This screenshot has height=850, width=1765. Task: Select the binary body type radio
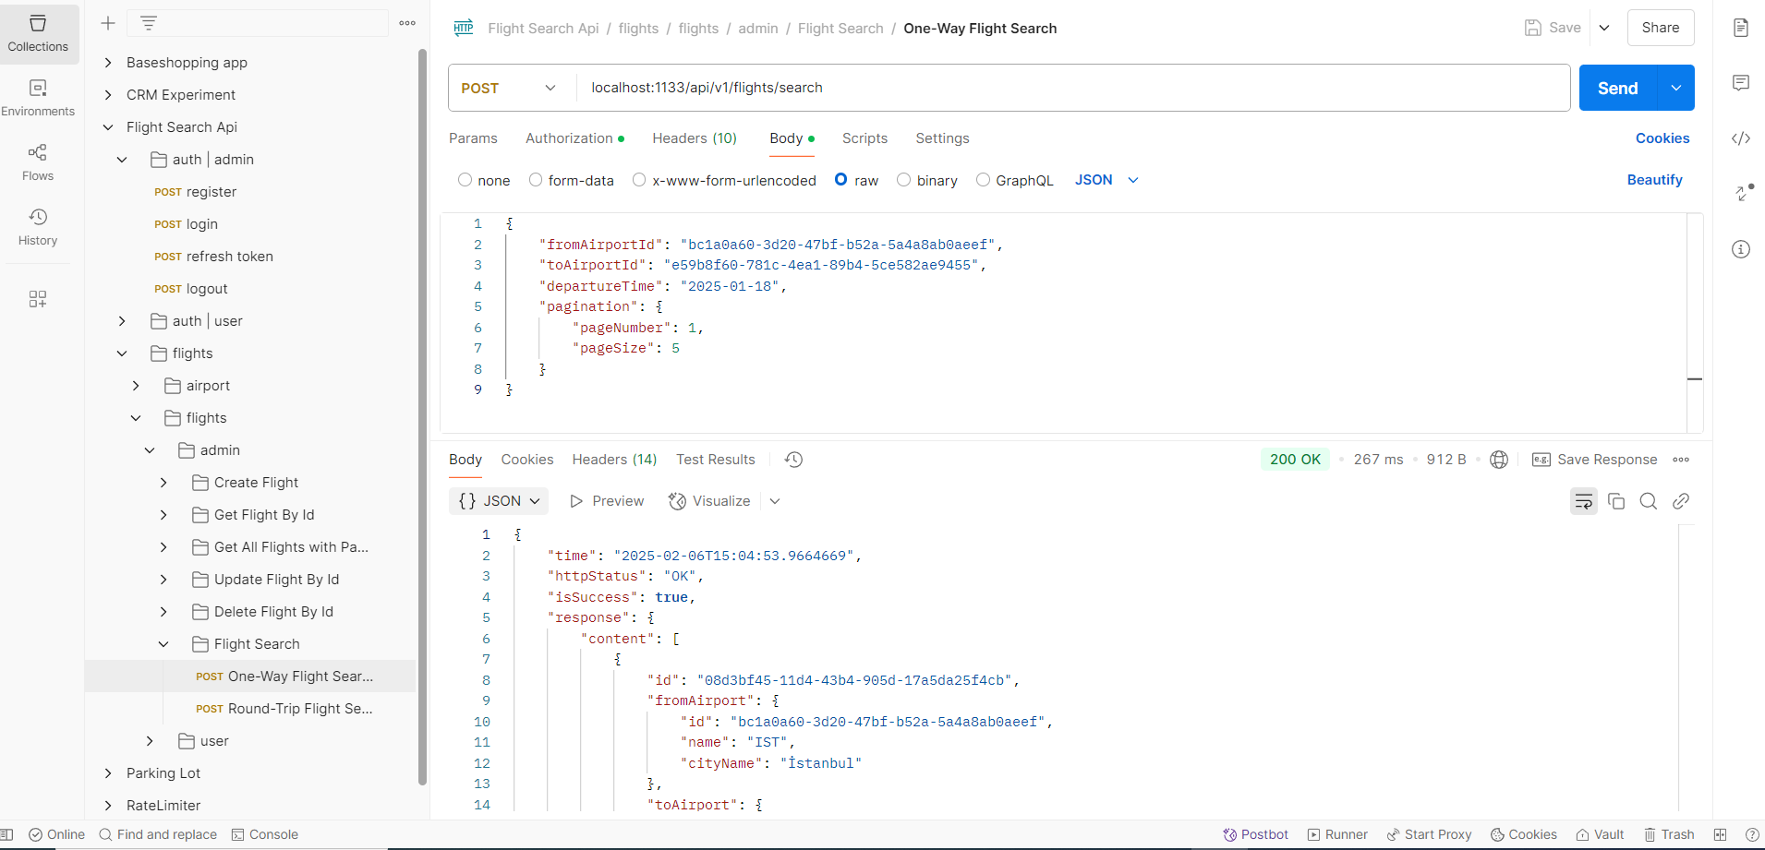904,180
